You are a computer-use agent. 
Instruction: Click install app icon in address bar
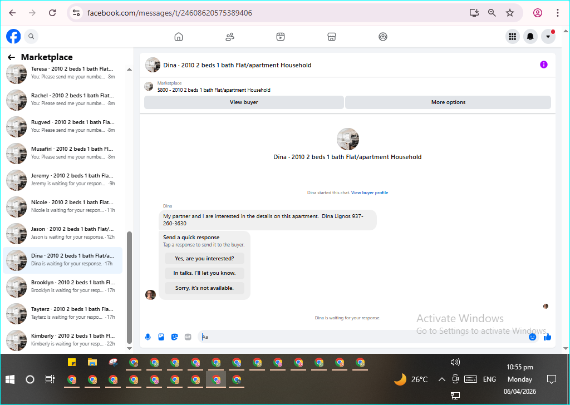coord(474,13)
